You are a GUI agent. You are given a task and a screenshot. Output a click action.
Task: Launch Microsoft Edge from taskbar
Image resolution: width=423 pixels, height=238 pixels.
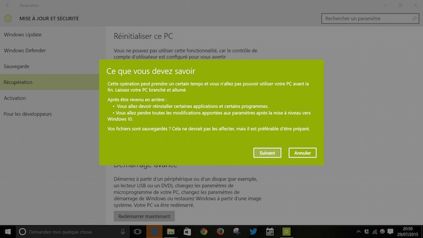coord(154,232)
